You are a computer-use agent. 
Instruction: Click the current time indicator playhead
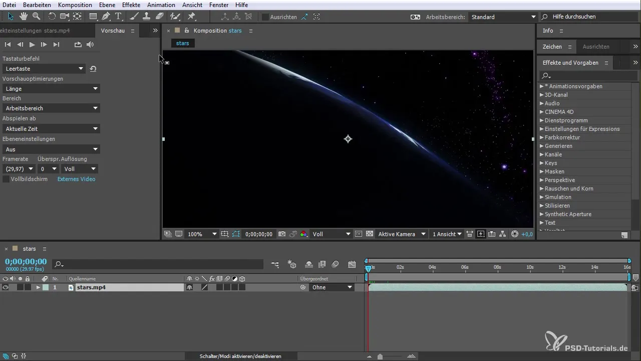[368, 269]
